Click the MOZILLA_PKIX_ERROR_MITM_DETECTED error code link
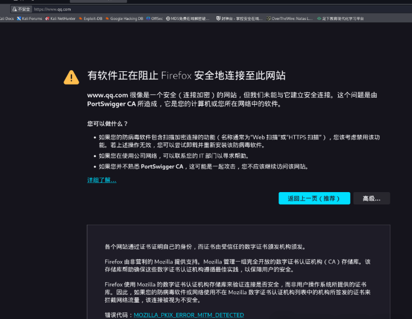The image size is (412, 319). (x=188, y=315)
